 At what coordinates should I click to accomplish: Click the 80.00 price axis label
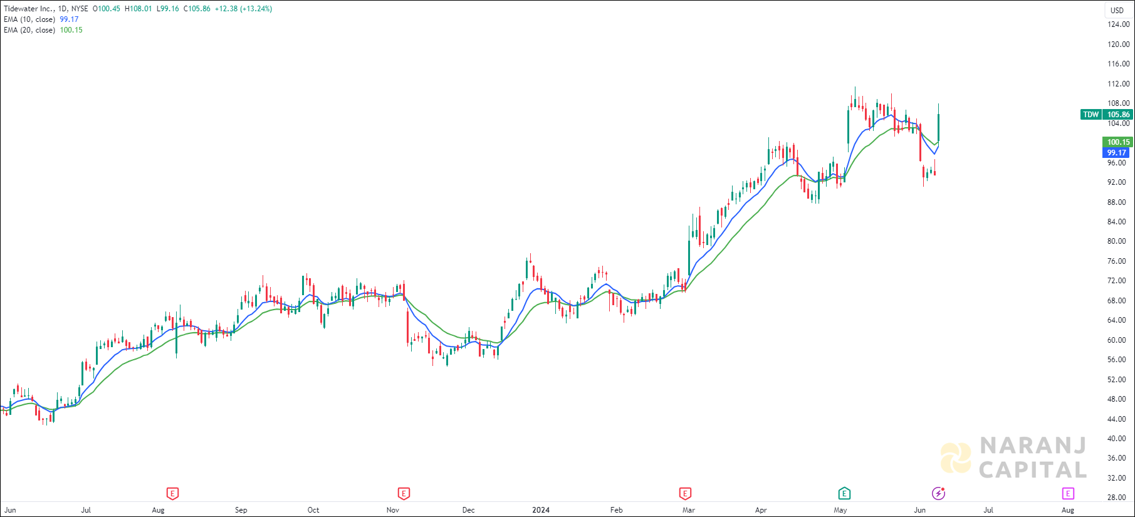pos(1117,241)
